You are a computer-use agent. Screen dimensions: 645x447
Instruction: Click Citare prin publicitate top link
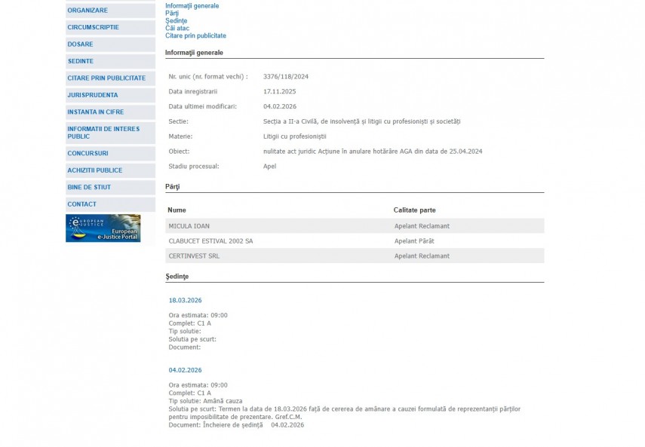195,36
